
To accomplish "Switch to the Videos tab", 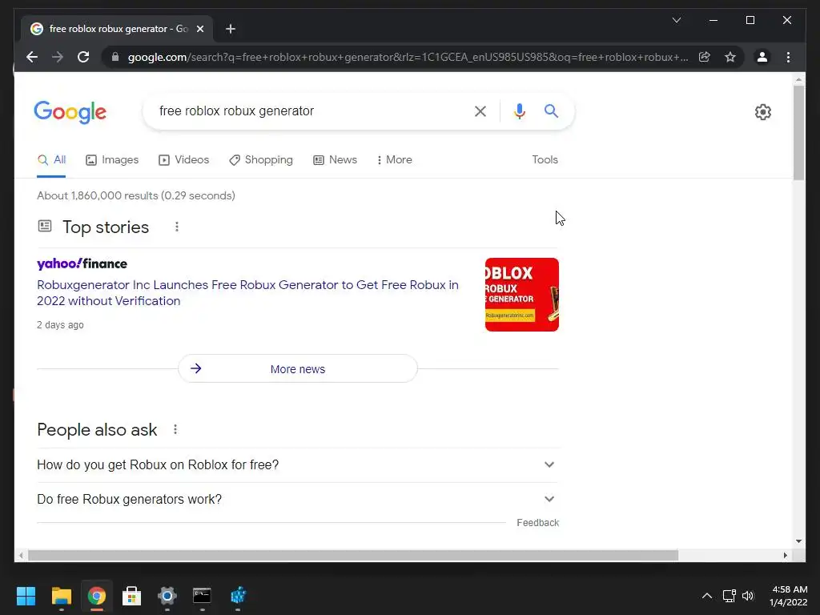I will (183, 160).
